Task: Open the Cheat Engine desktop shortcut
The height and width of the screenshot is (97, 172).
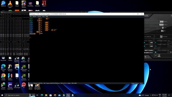Action: click(x=17, y=85)
